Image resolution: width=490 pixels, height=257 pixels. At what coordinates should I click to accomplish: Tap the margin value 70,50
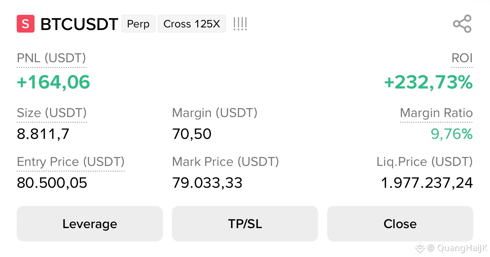point(192,134)
